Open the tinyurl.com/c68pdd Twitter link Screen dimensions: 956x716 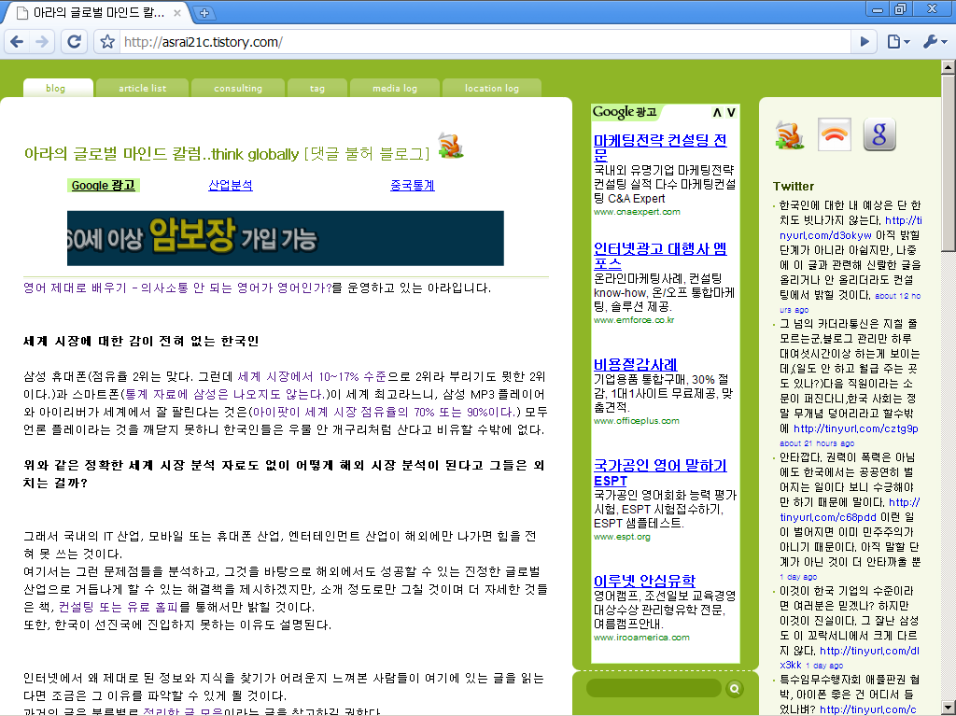(x=850, y=510)
